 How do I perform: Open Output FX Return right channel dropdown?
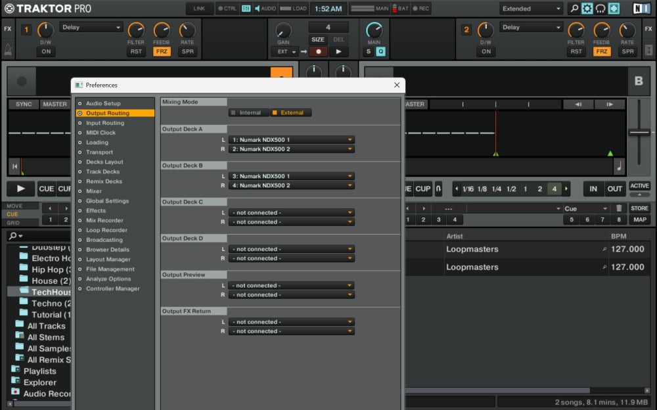(292, 332)
